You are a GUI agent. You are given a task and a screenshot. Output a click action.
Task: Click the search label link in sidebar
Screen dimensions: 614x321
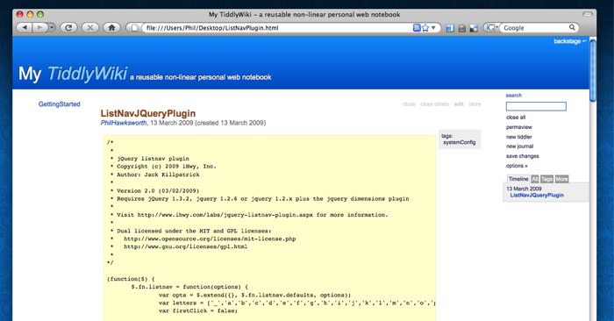click(514, 95)
